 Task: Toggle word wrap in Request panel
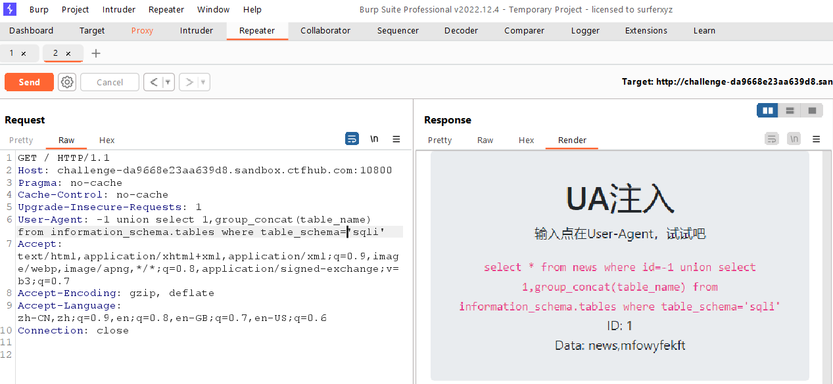click(352, 139)
